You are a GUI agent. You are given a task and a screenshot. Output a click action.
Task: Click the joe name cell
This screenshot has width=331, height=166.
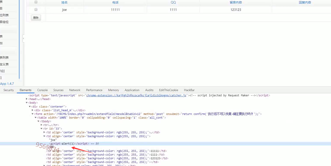click(x=64, y=10)
